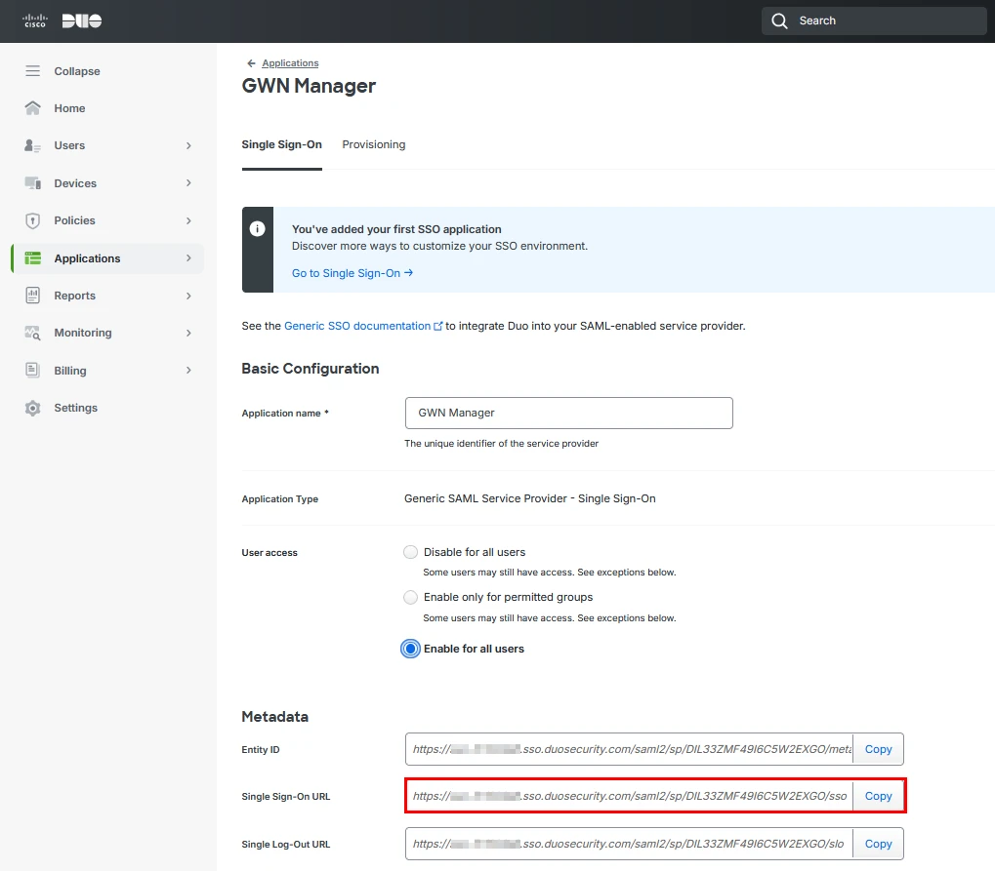
Task: Click the User access label
Action: coord(269,553)
